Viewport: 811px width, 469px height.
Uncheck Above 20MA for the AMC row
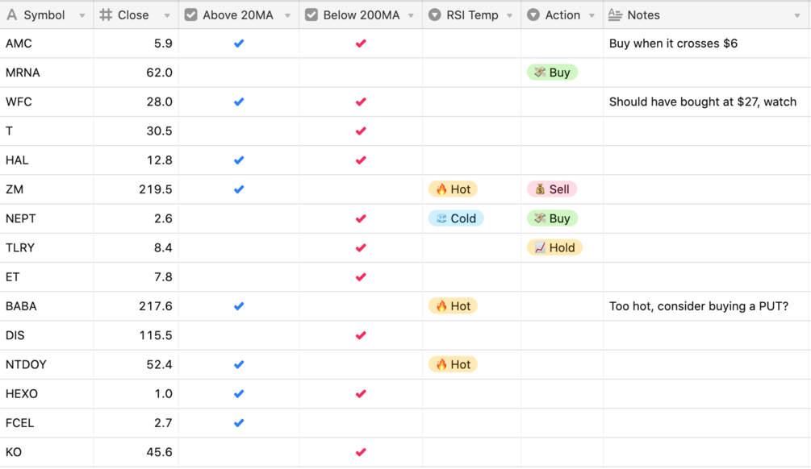239,44
